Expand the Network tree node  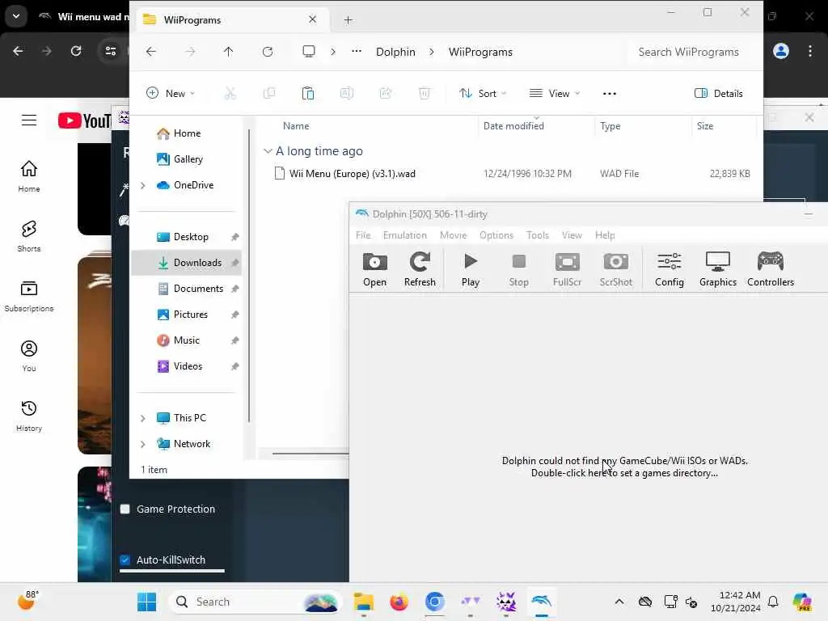(142, 444)
